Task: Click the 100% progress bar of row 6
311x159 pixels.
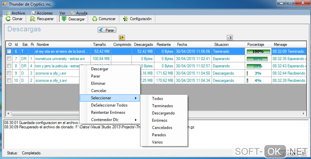Action: (258, 52)
